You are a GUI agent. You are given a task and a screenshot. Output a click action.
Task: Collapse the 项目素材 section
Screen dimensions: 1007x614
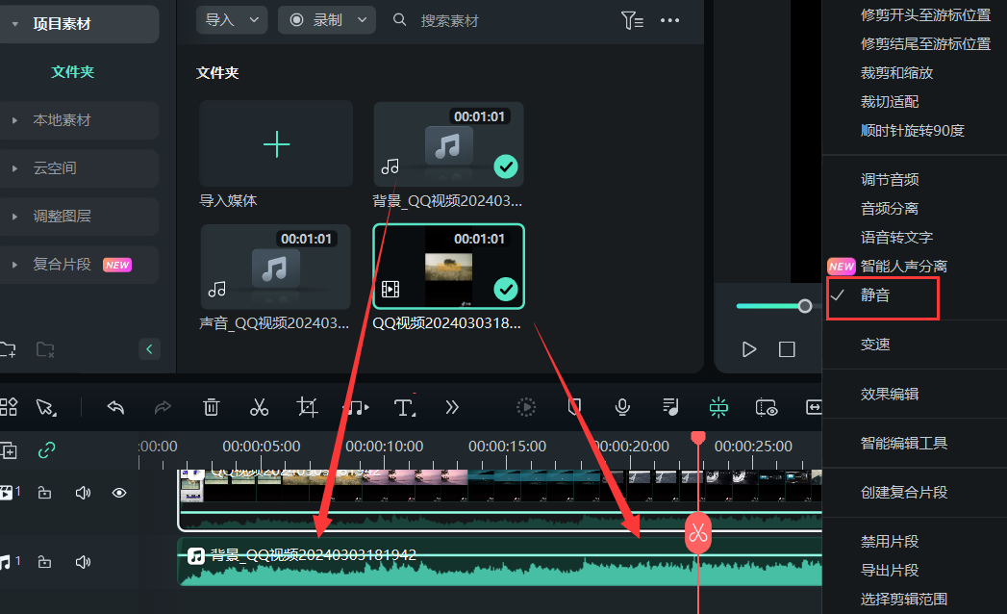pyautogui.click(x=14, y=24)
